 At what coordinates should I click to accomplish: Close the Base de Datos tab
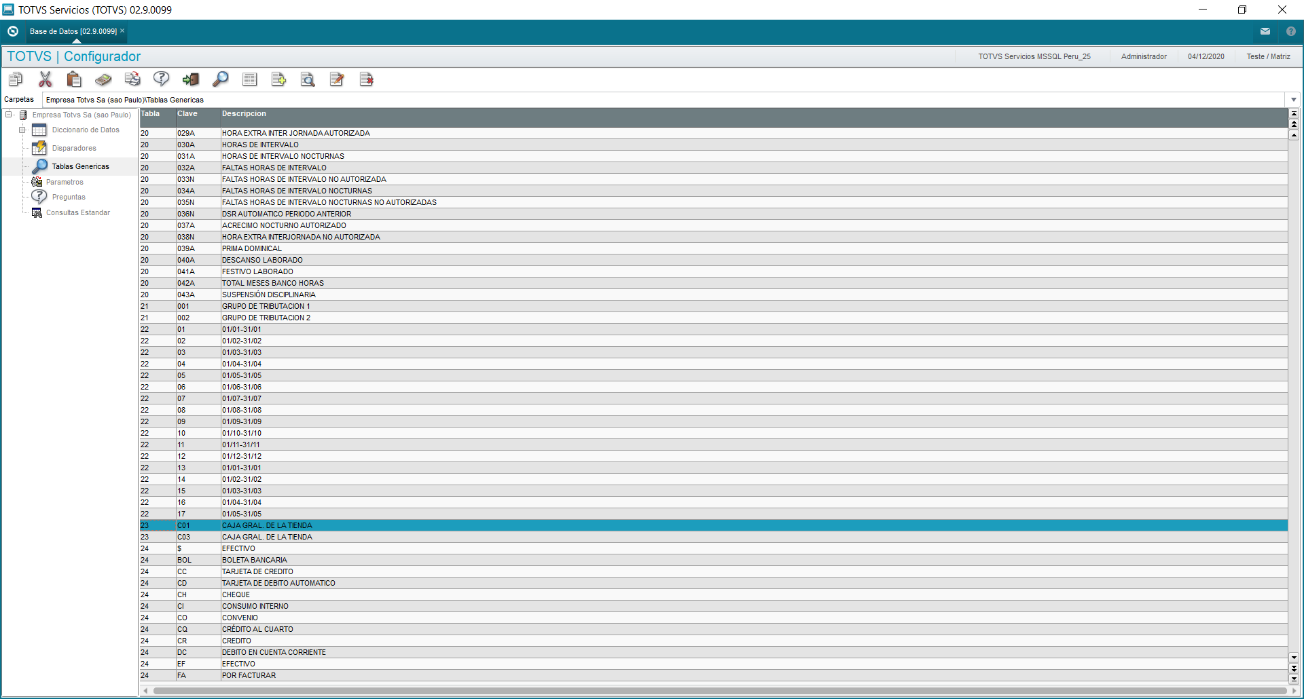pyautogui.click(x=122, y=31)
